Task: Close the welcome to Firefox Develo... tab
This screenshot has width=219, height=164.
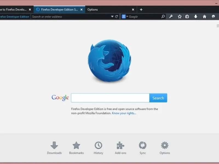Action: tap(30, 10)
